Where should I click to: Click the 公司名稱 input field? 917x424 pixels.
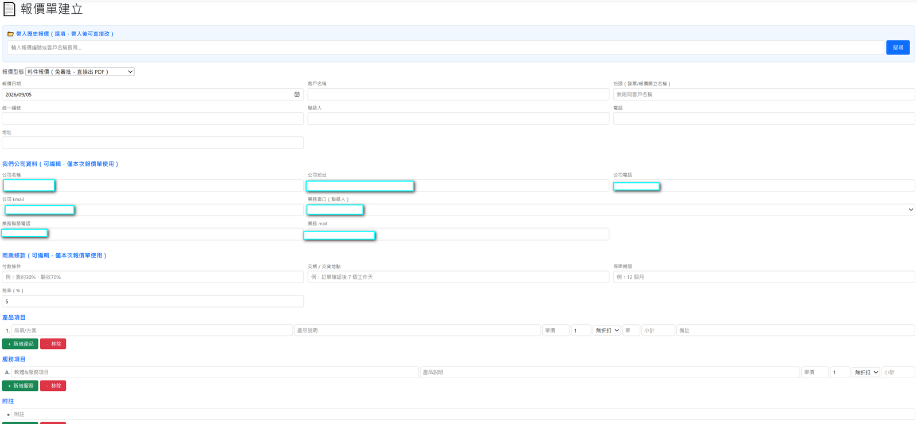click(152, 186)
